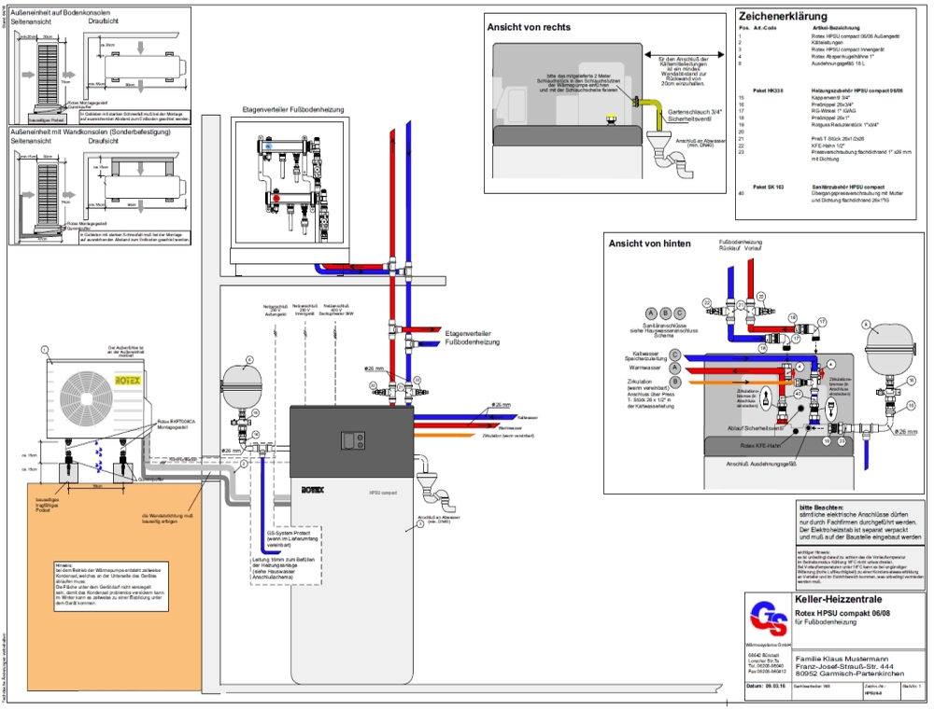Click the yellow garden hose in Ansicht von rechts
This screenshot has width=934, height=710.
pos(651,111)
